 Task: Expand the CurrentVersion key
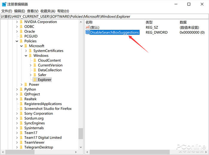[30, 65]
